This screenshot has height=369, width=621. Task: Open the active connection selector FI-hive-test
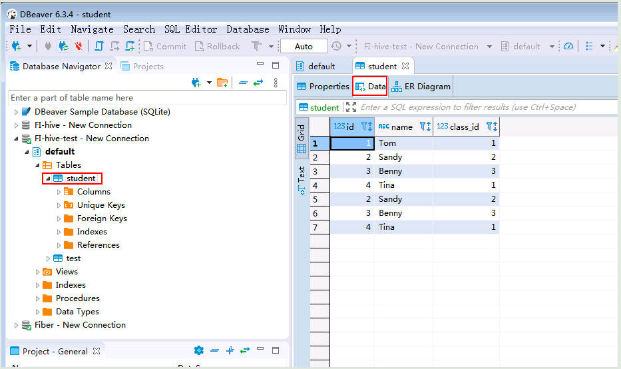428,47
